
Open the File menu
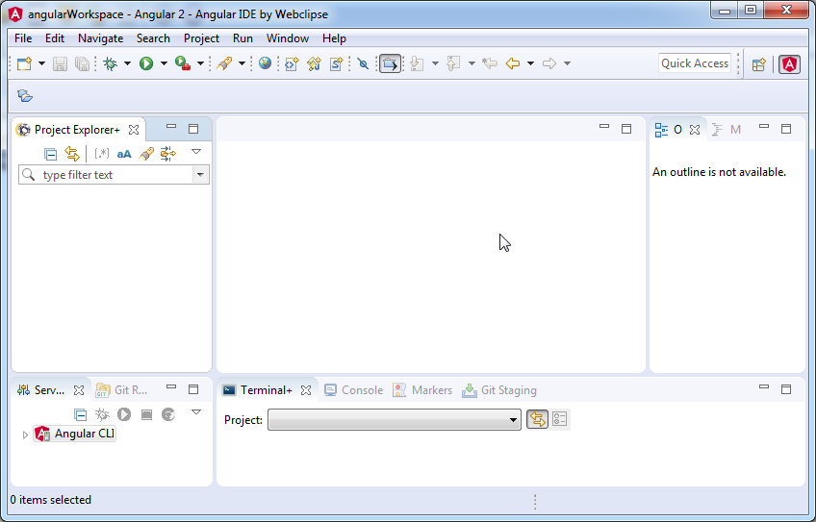23,38
